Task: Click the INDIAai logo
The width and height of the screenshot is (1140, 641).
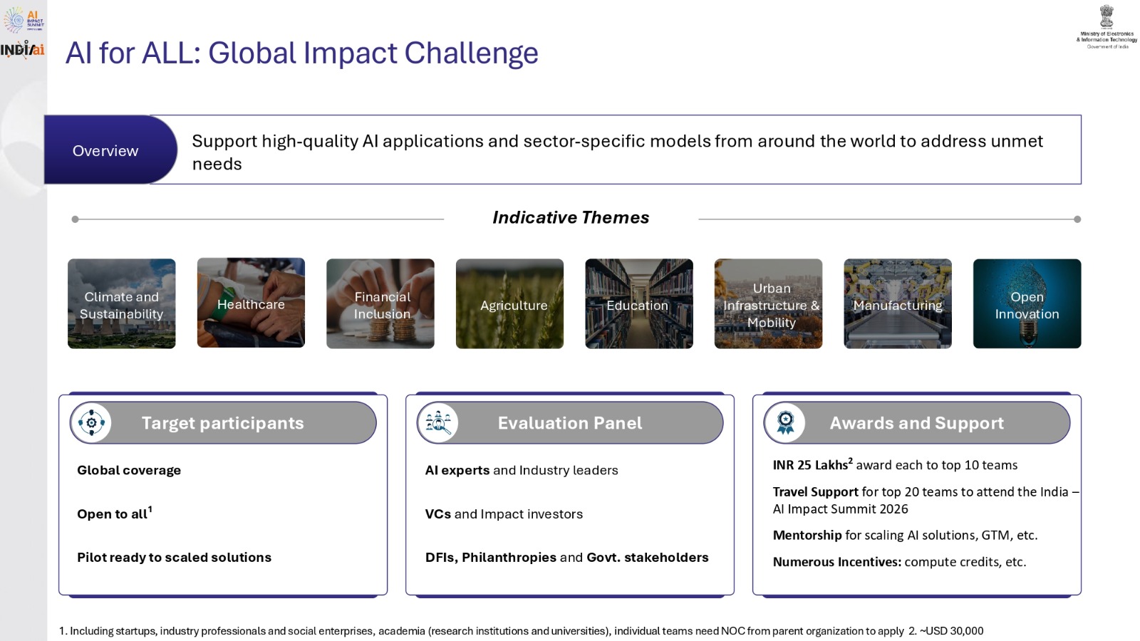Action: 23,49
